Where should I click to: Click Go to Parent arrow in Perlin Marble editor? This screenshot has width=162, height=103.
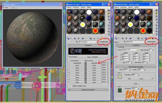point(153,38)
